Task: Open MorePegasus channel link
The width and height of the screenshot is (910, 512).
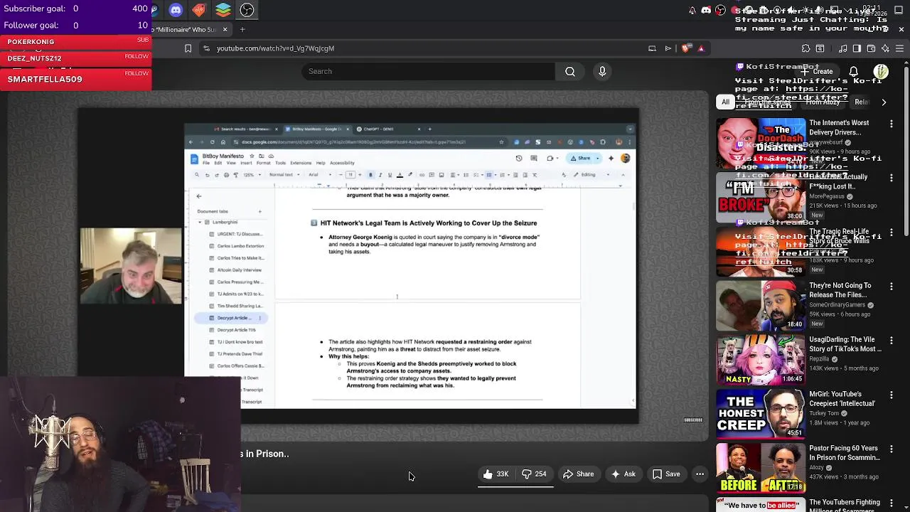Action: click(827, 196)
